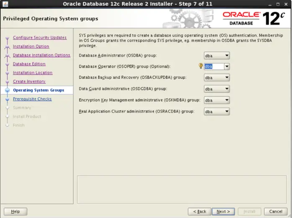
Task: Click the Encryption Key Management group label
Action: (x=139, y=100)
